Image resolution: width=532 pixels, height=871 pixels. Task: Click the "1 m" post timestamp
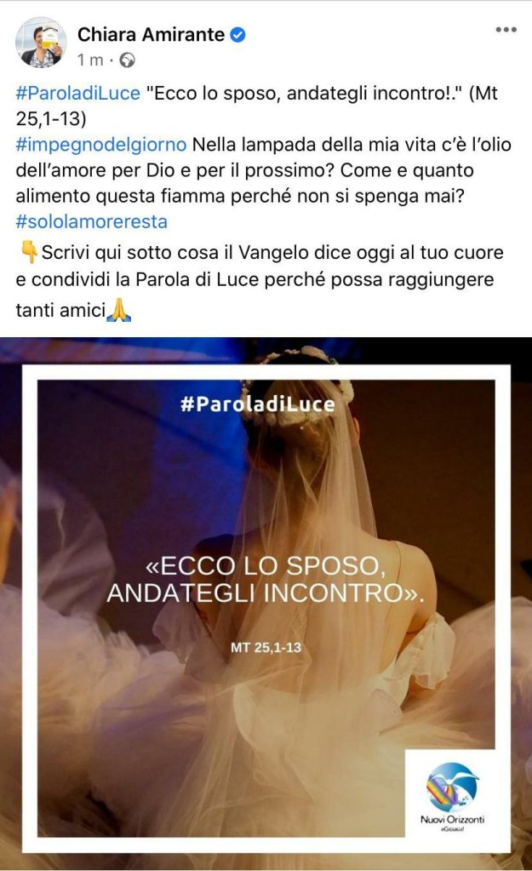(90, 60)
